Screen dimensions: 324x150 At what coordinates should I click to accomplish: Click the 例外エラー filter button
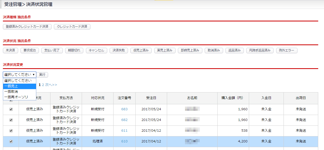287,50
